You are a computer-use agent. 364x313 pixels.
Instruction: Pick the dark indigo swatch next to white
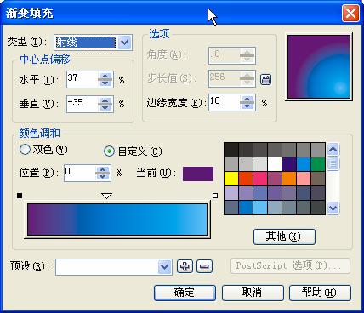(x=289, y=164)
